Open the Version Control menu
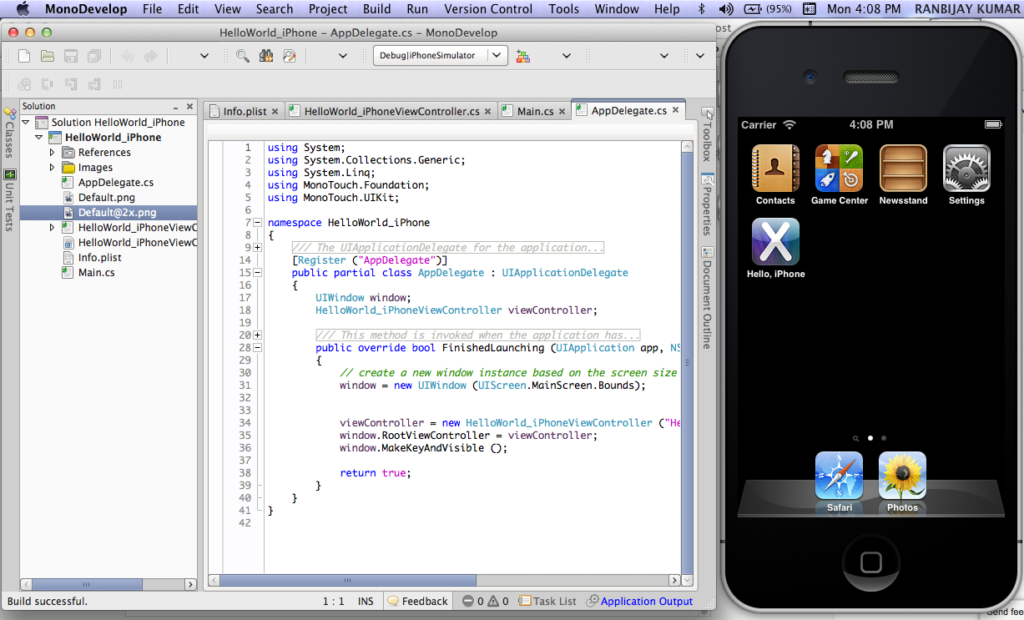 (487, 9)
